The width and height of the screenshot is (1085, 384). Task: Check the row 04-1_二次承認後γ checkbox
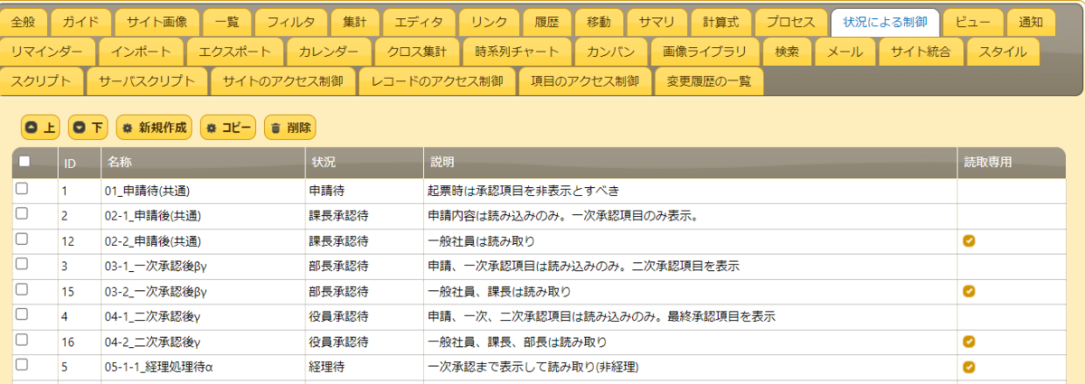coord(22,315)
